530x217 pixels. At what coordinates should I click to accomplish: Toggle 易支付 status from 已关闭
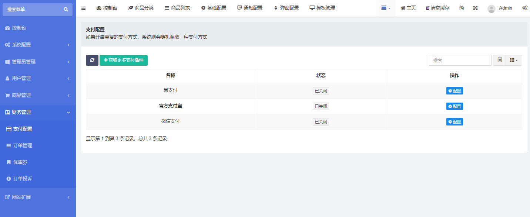coord(321,90)
